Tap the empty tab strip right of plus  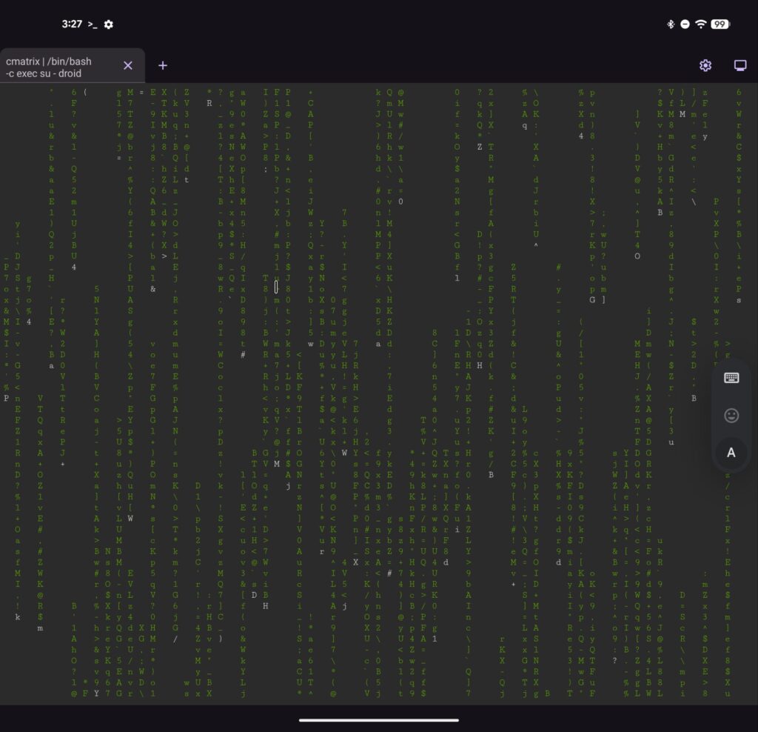tap(429, 66)
